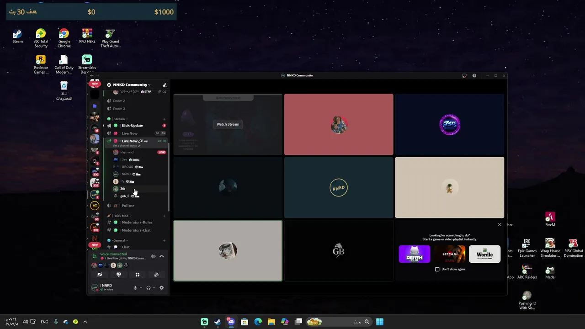Open the Rockstar Games desktop shortcut
585x329 pixels.
[x=41, y=64]
